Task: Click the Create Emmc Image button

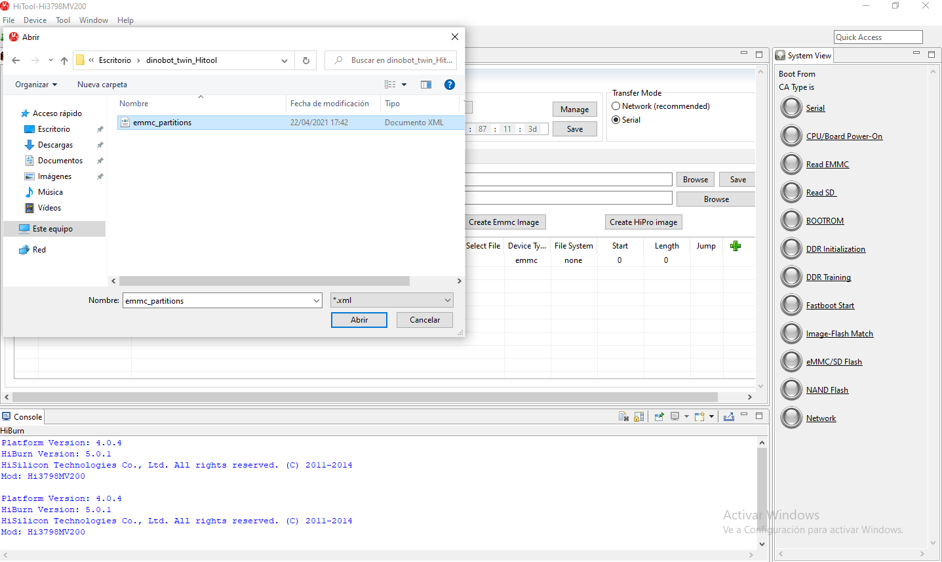Action: [503, 222]
